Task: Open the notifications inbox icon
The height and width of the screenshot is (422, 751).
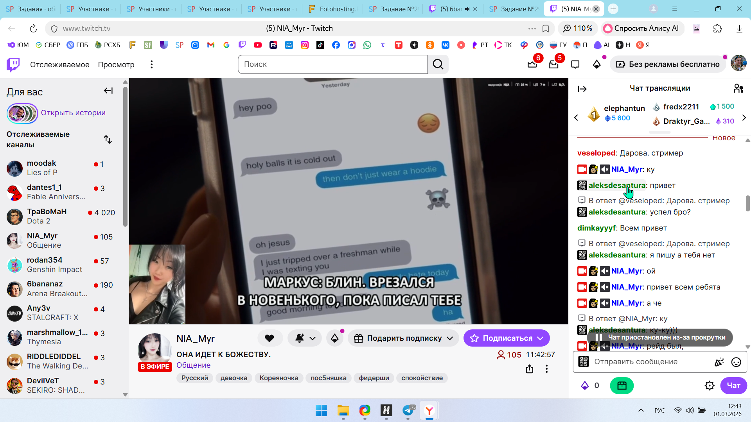Action: tap(553, 64)
